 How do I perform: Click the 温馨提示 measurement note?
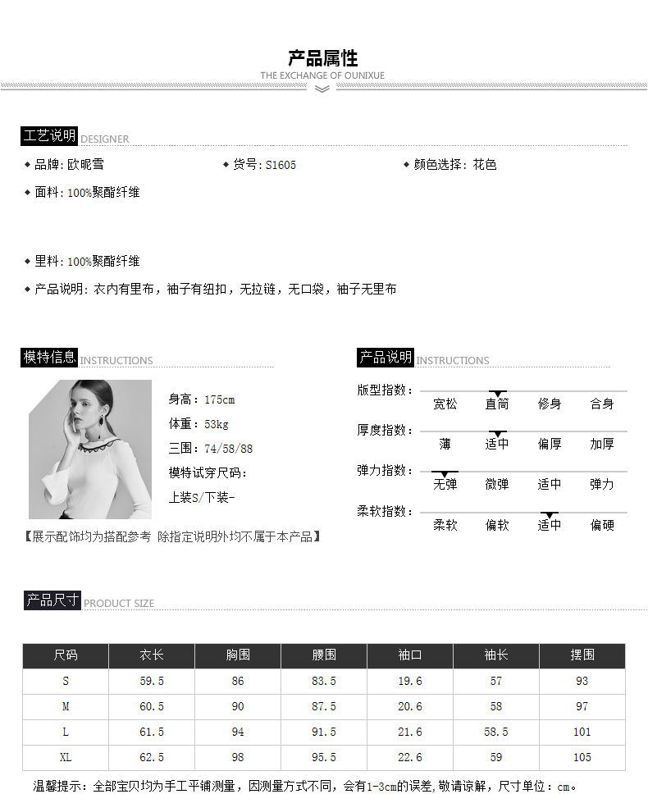[x=305, y=787]
